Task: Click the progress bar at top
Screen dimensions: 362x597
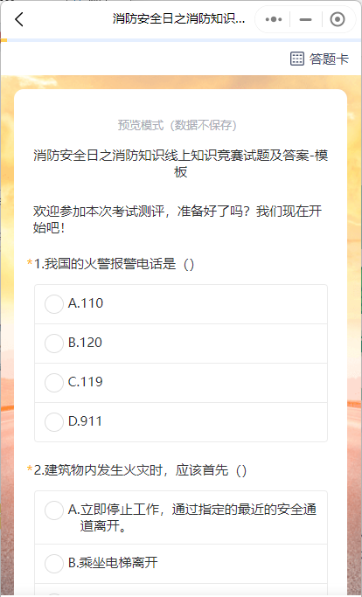Action: (x=181, y=40)
